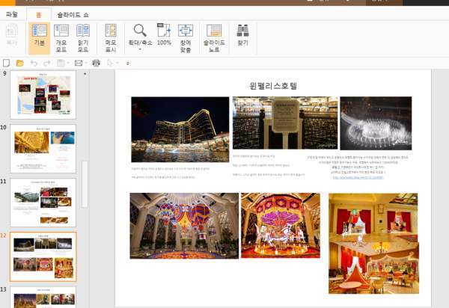This screenshot has height=308, width=449.
Task: Create a new blank document icon
Action: pyautogui.click(x=6, y=63)
